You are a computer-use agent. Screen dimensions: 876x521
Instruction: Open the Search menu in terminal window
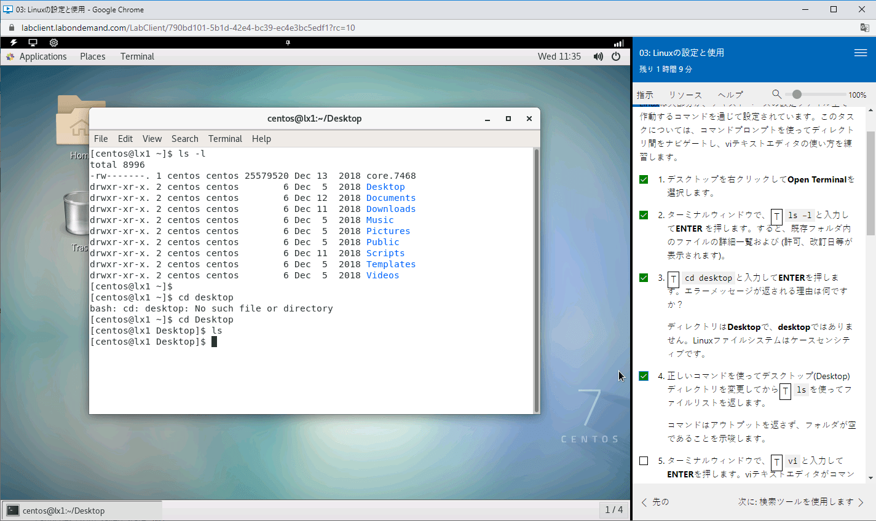pyautogui.click(x=184, y=139)
